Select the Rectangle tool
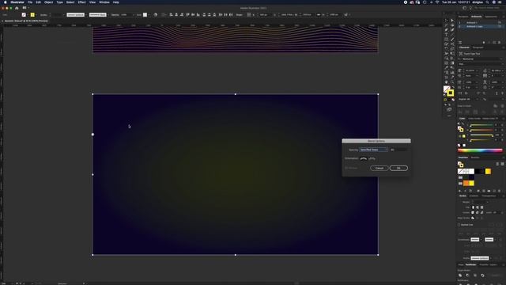506x285 pixels. coord(446,39)
